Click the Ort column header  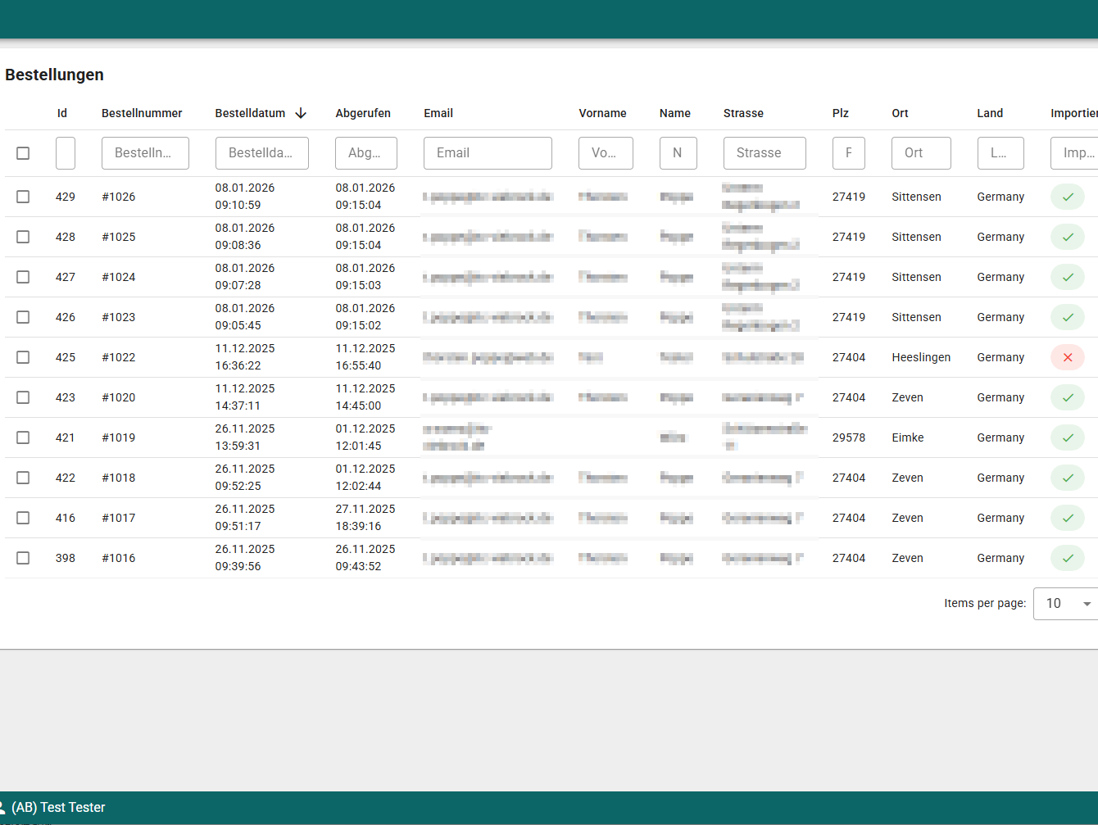coord(900,113)
